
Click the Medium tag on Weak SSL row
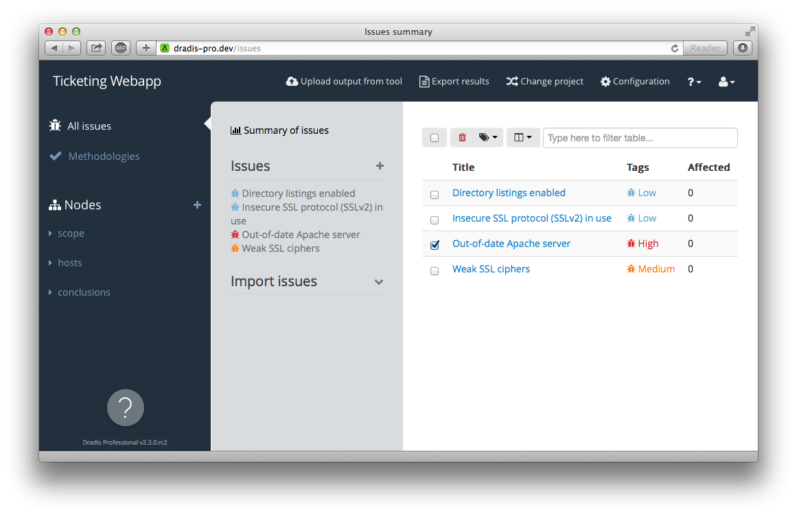coord(651,269)
